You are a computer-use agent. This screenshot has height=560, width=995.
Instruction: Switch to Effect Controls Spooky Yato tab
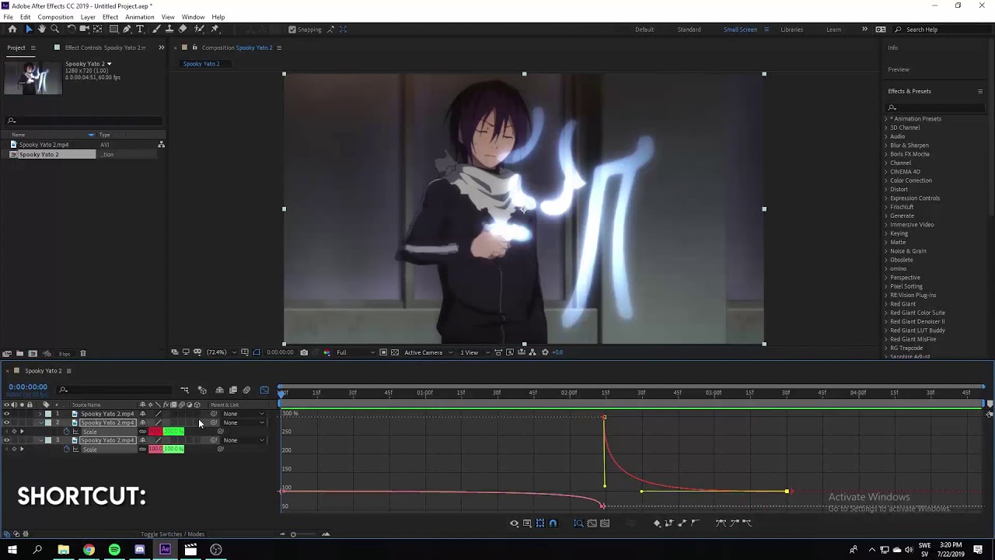[104, 47]
